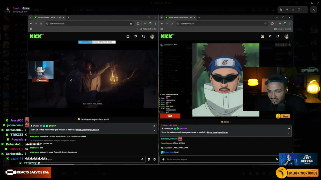Open Kick user avatar on tteuw page

286,36
